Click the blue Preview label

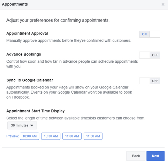(x=13, y=136)
